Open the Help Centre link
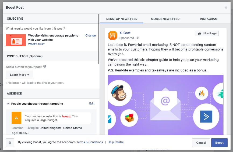The width and height of the screenshot is (233, 152). pos(116,142)
